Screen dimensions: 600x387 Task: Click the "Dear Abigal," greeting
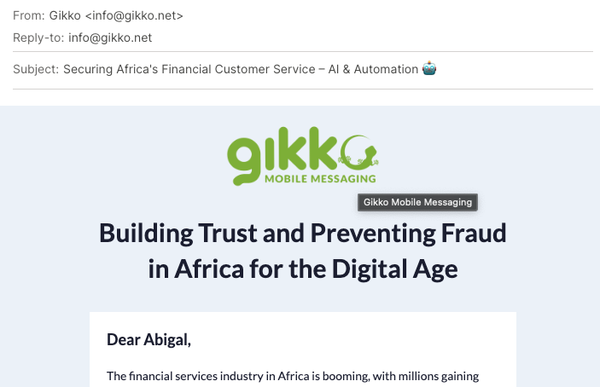point(149,339)
